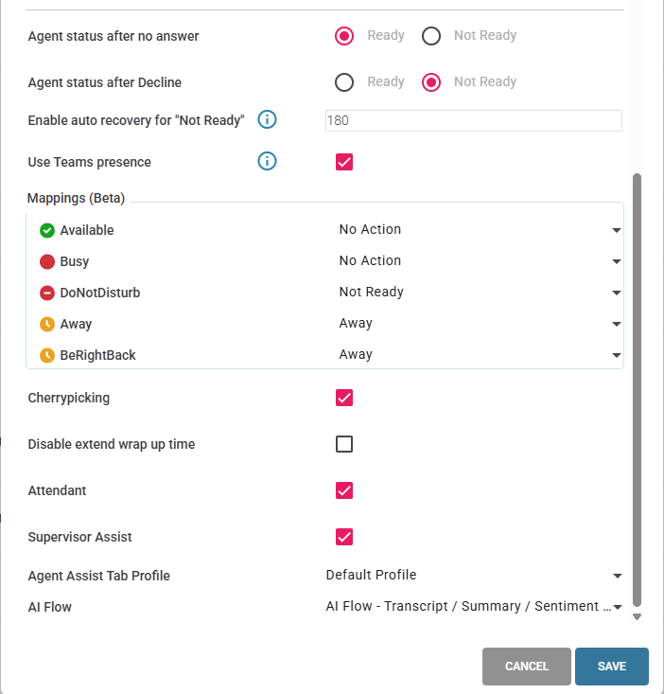
Task: Uncheck the Cherrypicking checkbox
Action: point(344,398)
